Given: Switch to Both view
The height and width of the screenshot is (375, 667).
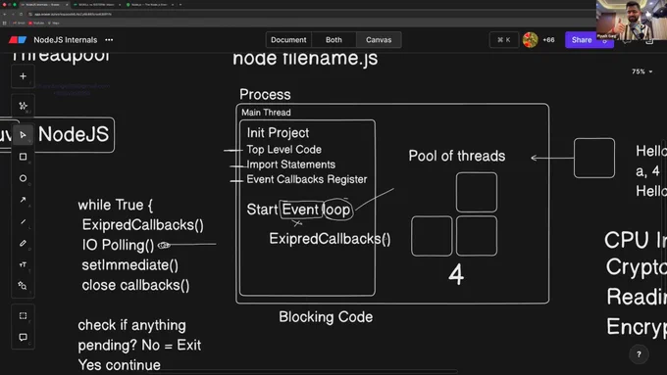Looking at the screenshot, I should point(333,40).
